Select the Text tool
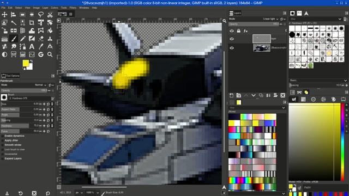The height and width of the screenshot is (196, 349). point(32,47)
